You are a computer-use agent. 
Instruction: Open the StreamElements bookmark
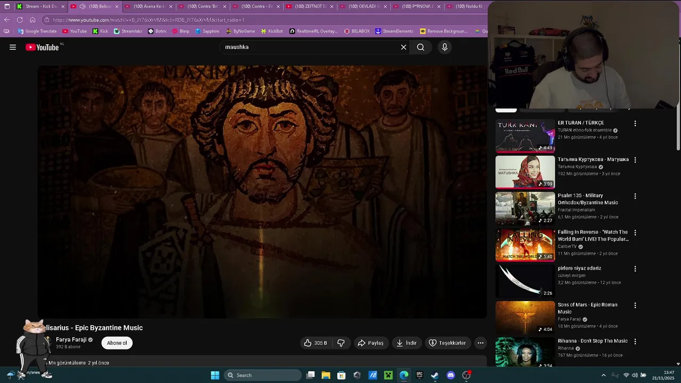(x=394, y=31)
